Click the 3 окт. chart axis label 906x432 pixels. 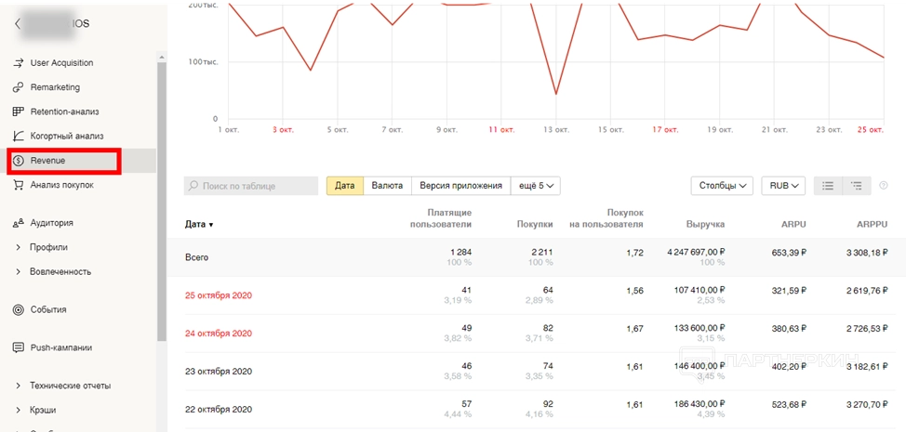pos(283,130)
